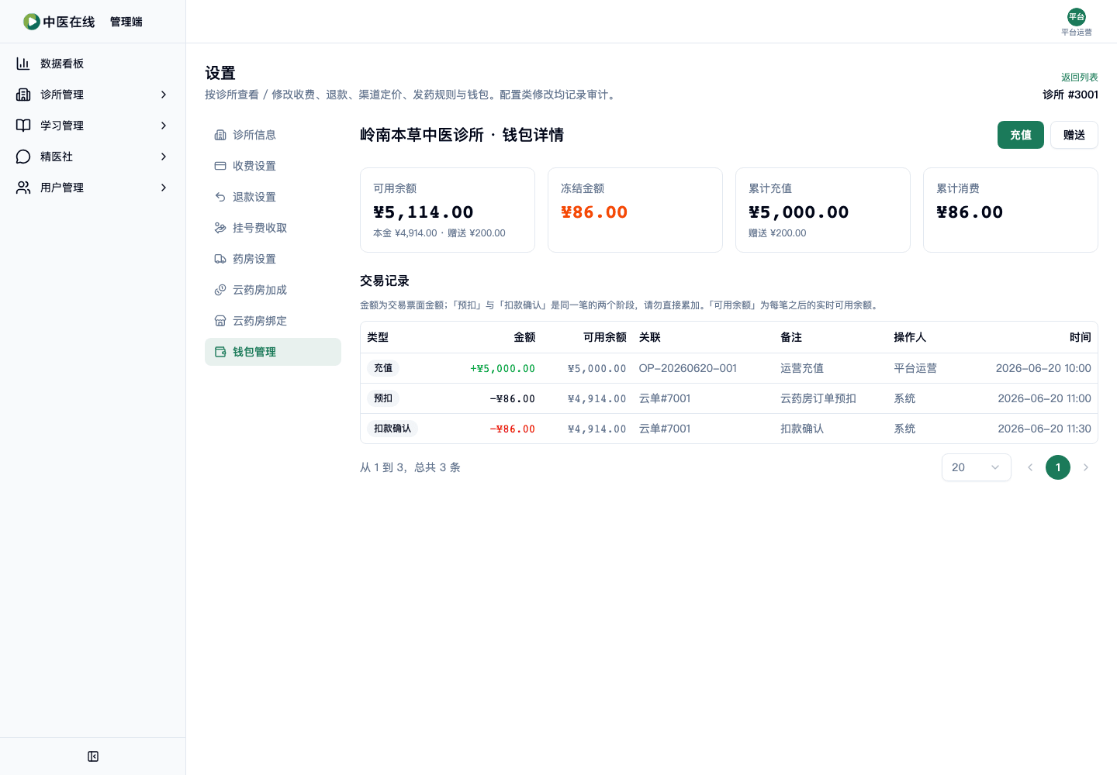Click the 操作人 column header
Screen dimensions: 1117x775
tap(910, 337)
